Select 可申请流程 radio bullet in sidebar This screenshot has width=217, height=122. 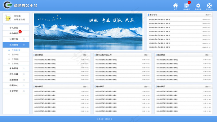click(9, 50)
